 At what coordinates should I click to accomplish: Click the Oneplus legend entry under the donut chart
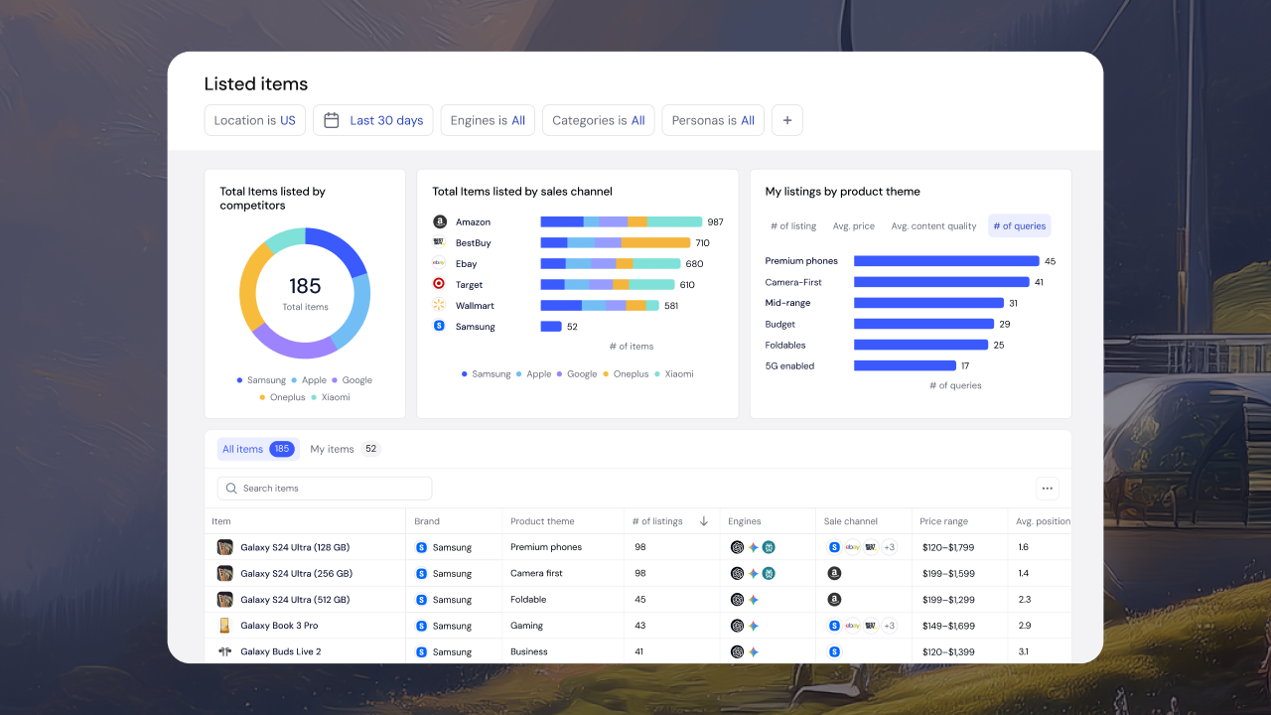click(x=283, y=397)
